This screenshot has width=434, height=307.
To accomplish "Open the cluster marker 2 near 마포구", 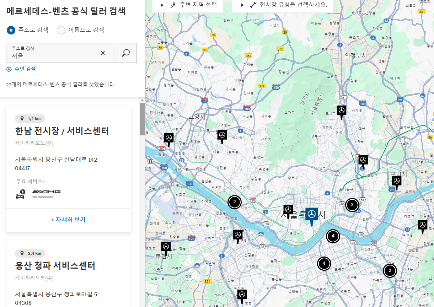I will (x=235, y=202).
